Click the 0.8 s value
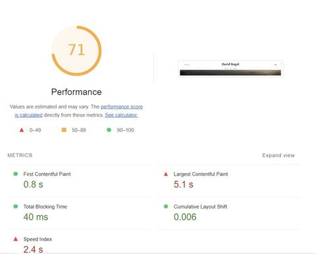316x254 pixels. click(33, 184)
